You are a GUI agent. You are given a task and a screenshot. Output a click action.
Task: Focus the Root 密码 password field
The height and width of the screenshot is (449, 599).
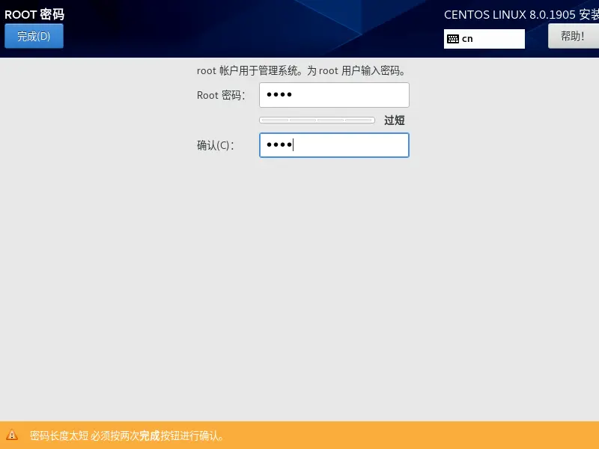(x=334, y=95)
